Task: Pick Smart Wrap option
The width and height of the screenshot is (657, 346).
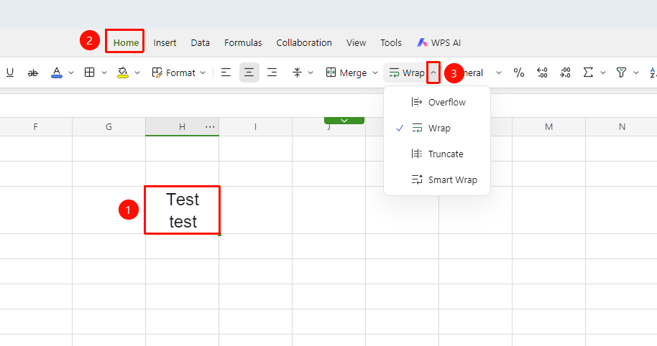Action: coord(437,180)
